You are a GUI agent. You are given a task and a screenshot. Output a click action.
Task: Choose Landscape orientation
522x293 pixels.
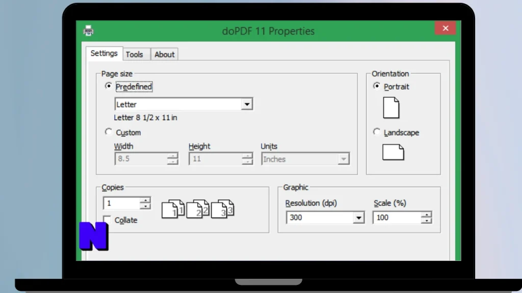tap(377, 132)
